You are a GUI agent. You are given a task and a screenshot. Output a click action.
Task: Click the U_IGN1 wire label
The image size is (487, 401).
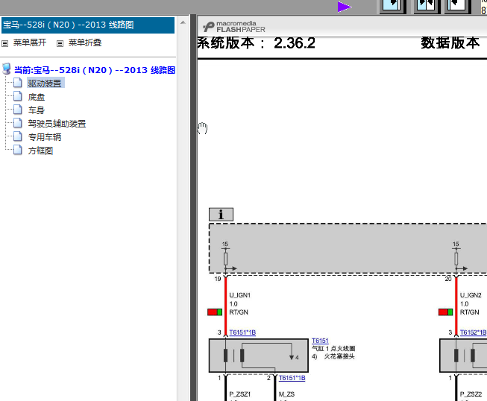coord(240,295)
